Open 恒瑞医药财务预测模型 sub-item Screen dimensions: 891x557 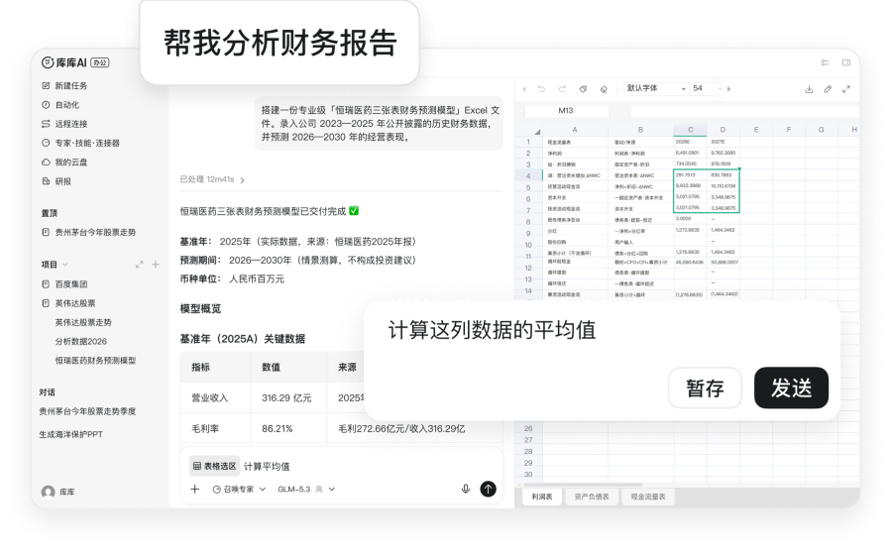pos(95,361)
